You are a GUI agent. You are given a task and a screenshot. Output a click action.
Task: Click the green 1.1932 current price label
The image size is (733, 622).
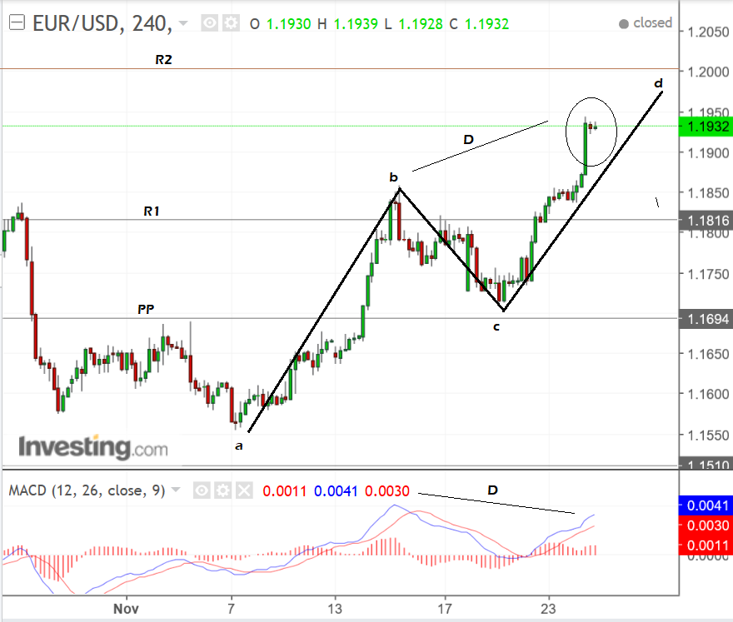706,127
